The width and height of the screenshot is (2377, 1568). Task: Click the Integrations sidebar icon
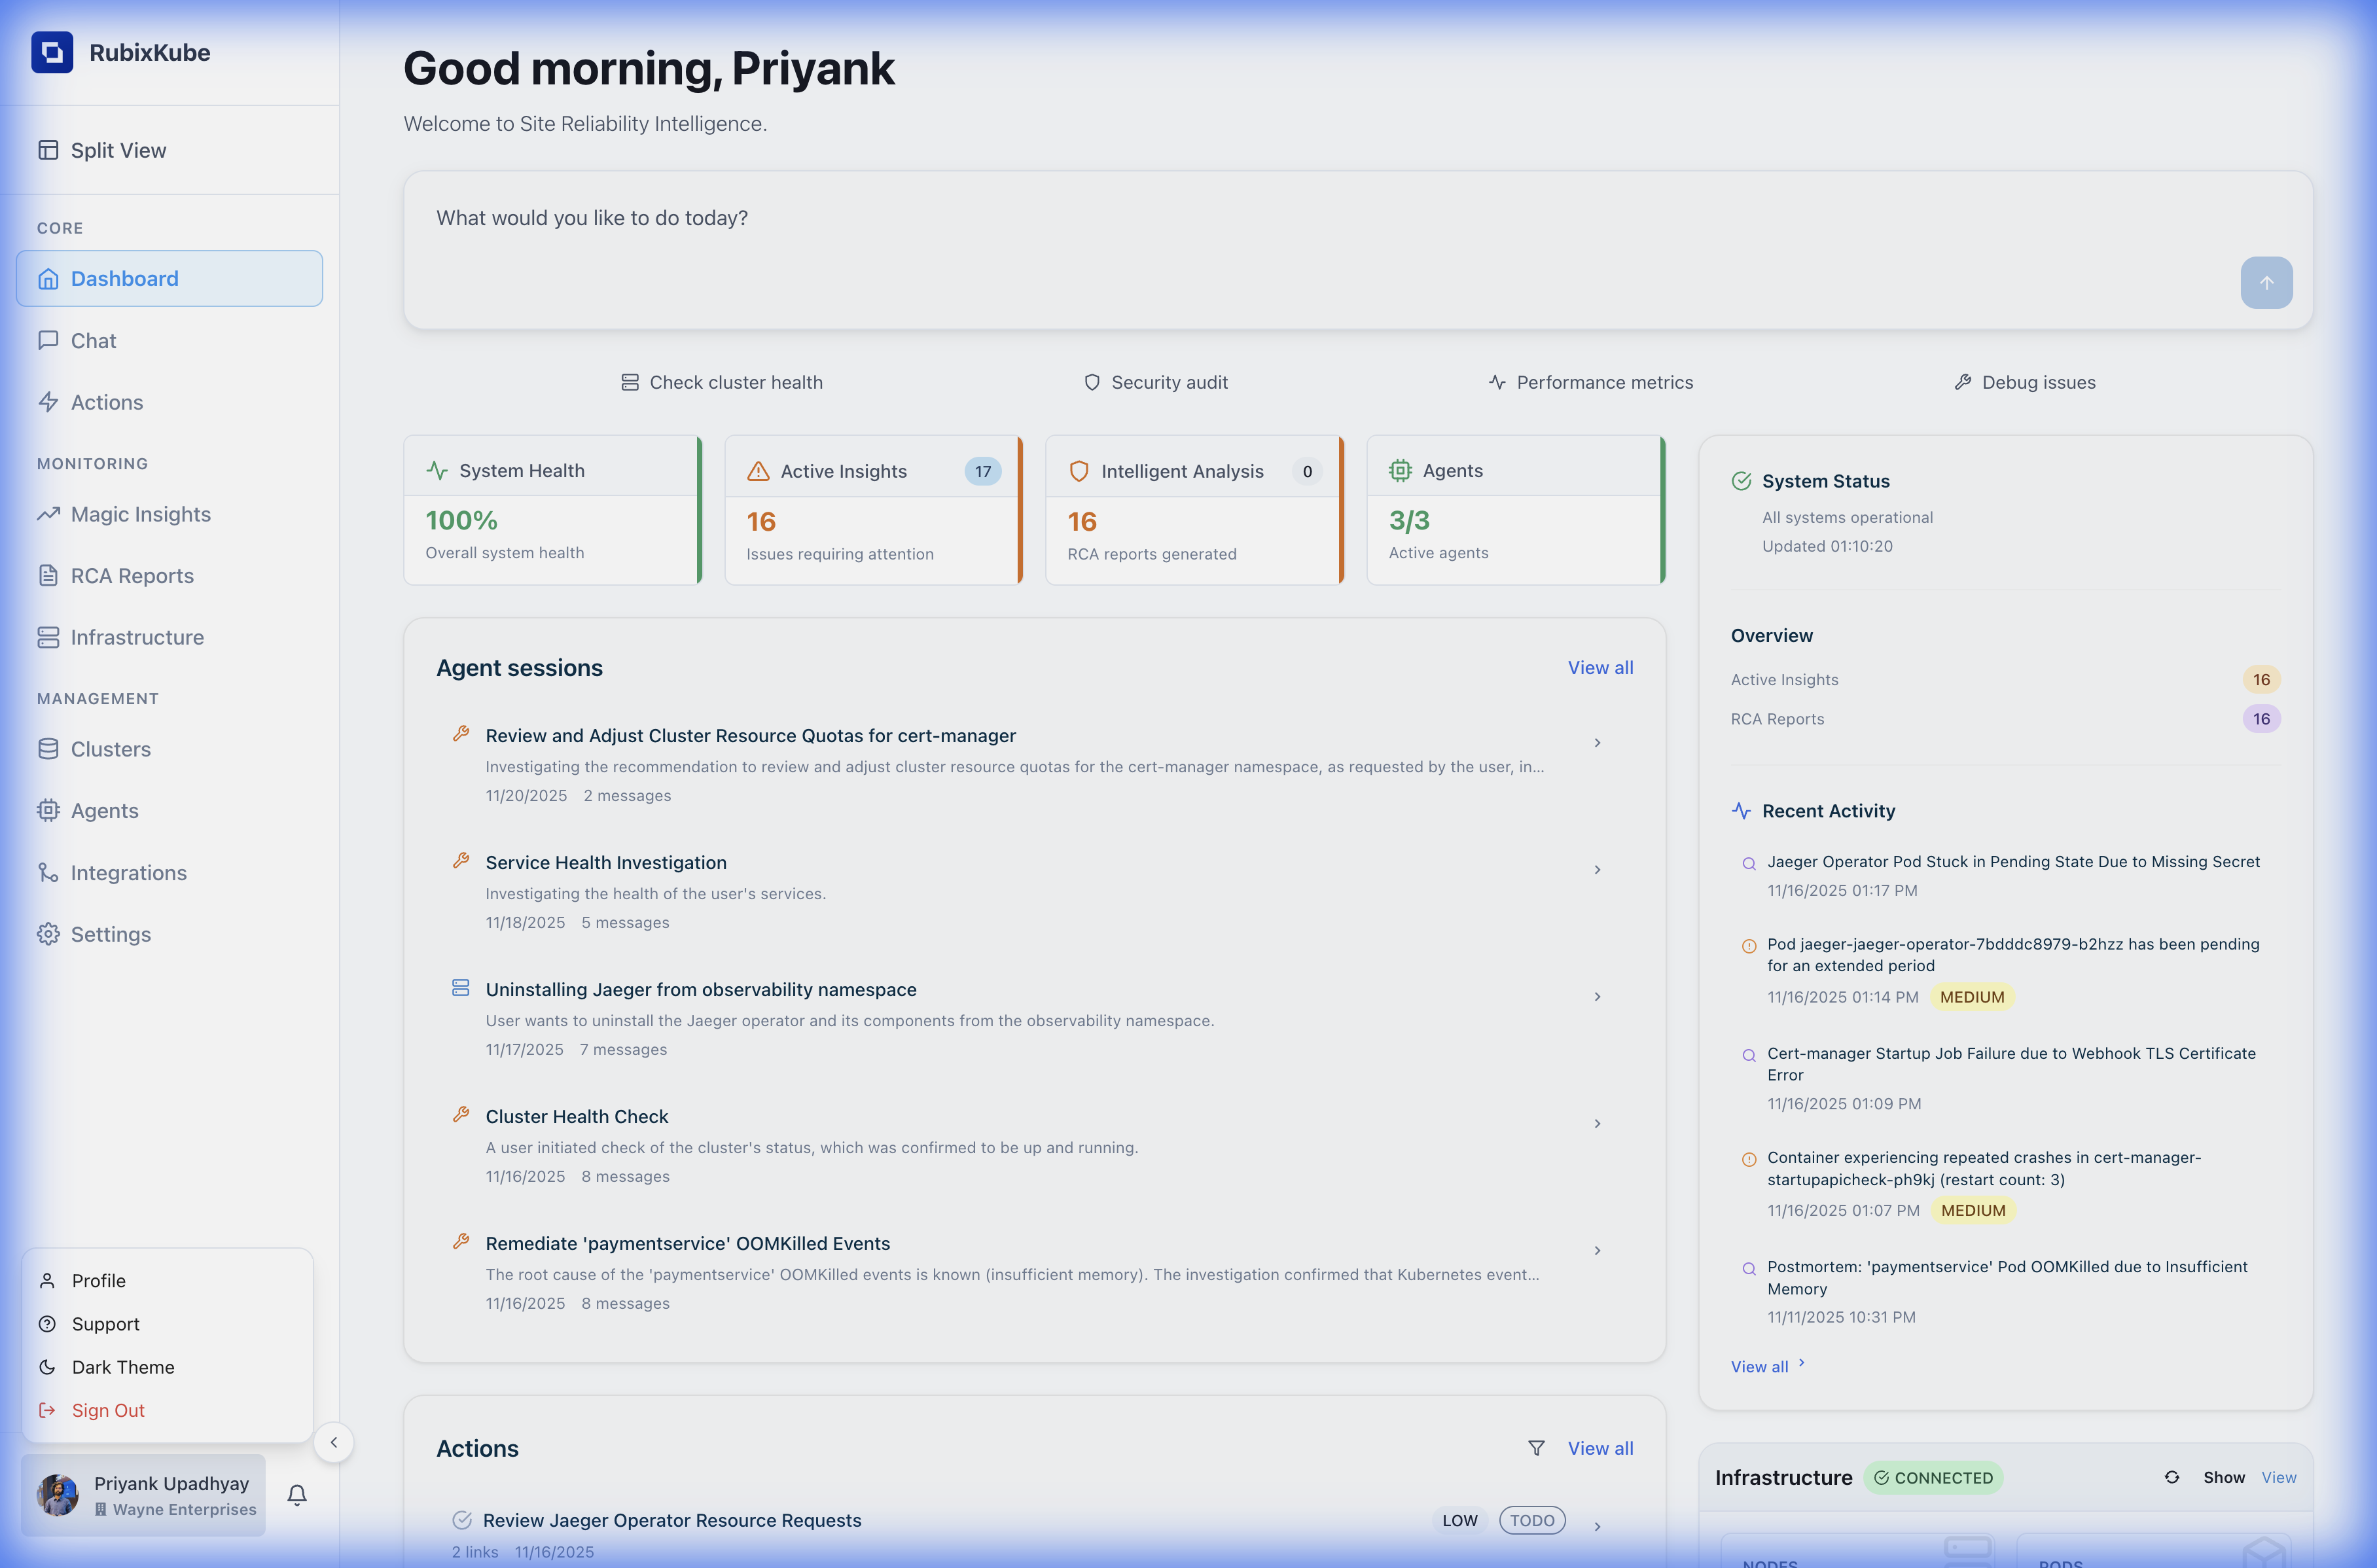(x=48, y=873)
